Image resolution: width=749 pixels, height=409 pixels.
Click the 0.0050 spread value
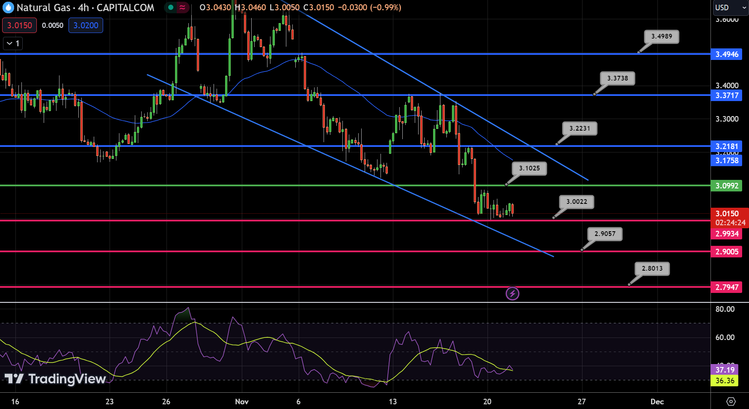click(x=53, y=25)
